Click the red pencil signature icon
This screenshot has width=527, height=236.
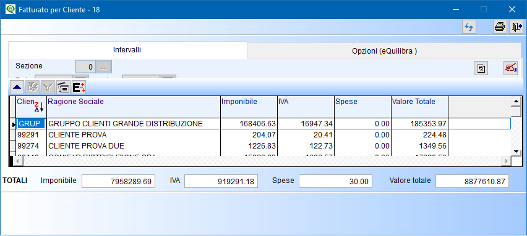pyautogui.click(x=510, y=68)
